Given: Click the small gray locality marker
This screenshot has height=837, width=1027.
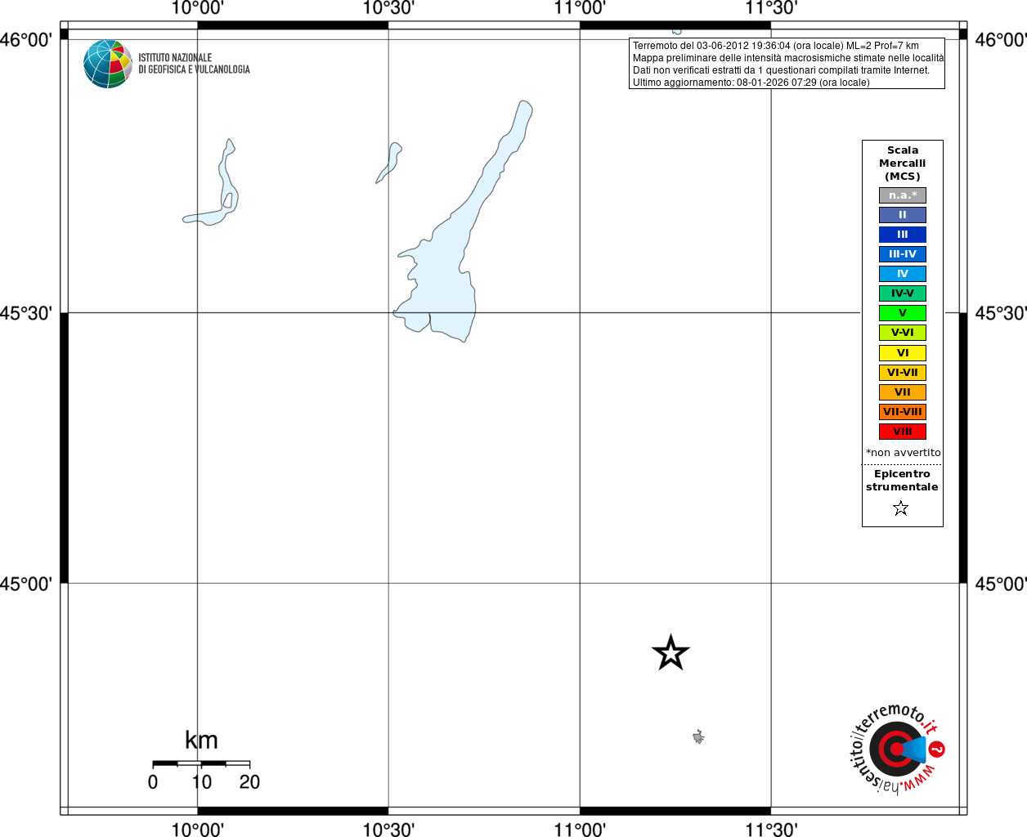Looking at the screenshot, I should click(x=698, y=737).
